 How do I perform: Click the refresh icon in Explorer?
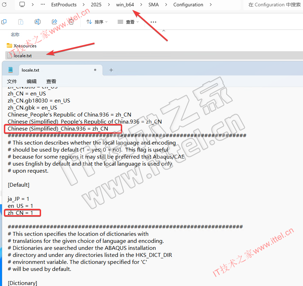point(4,5)
